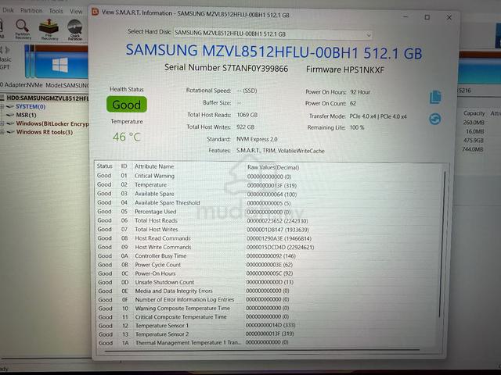The height and width of the screenshot is (375, 501).
Task: Select the Critical Warning attribute row
Action: coord(269,176)
